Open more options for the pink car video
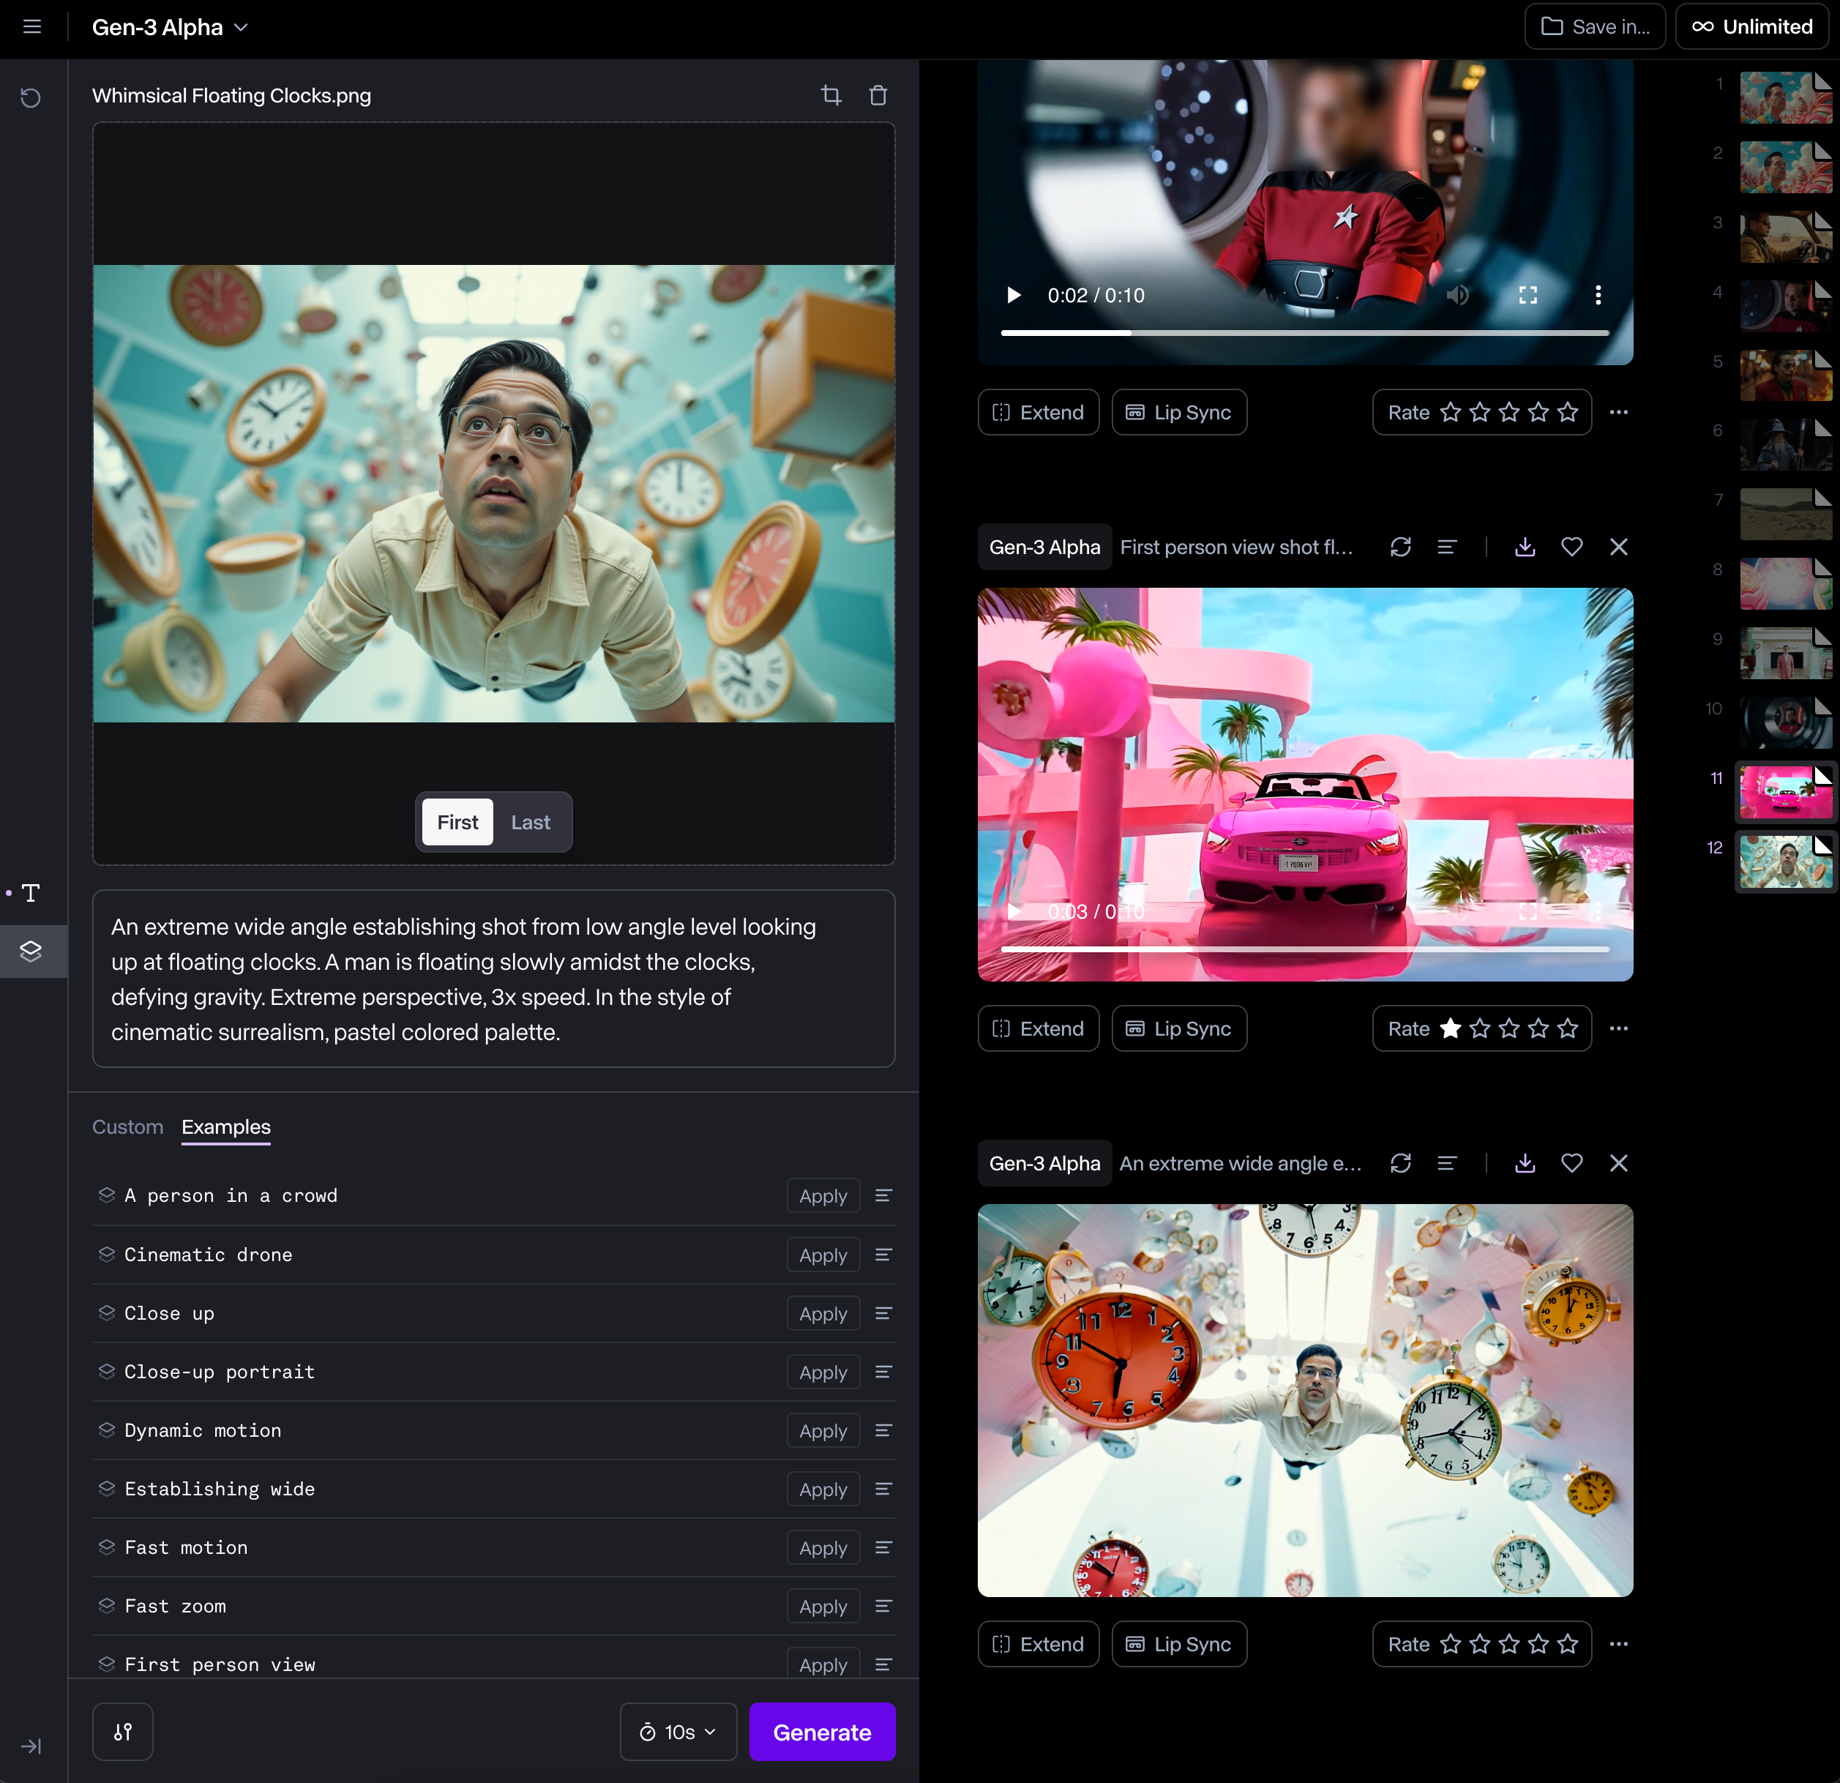Viewport: 1840px width, 1783px height. point(1618,1028)
